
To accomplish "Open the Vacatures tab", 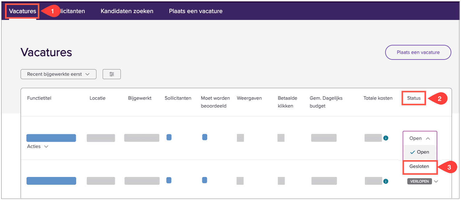I will coord(22,11).
